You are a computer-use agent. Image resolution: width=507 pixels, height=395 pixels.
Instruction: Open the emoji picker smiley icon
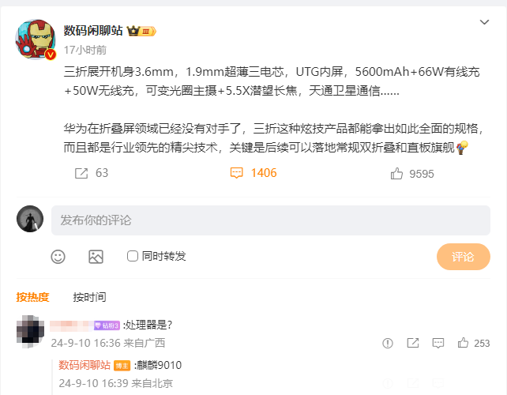[x=58, y=257]
